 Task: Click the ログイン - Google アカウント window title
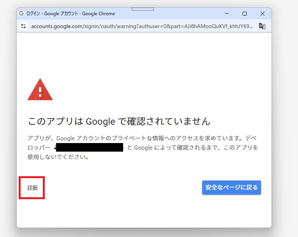tap(71, 14)
